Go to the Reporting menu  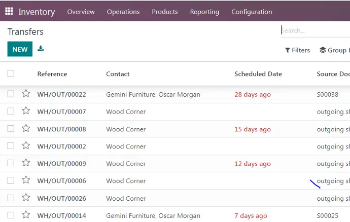click(x=204, y=12)
